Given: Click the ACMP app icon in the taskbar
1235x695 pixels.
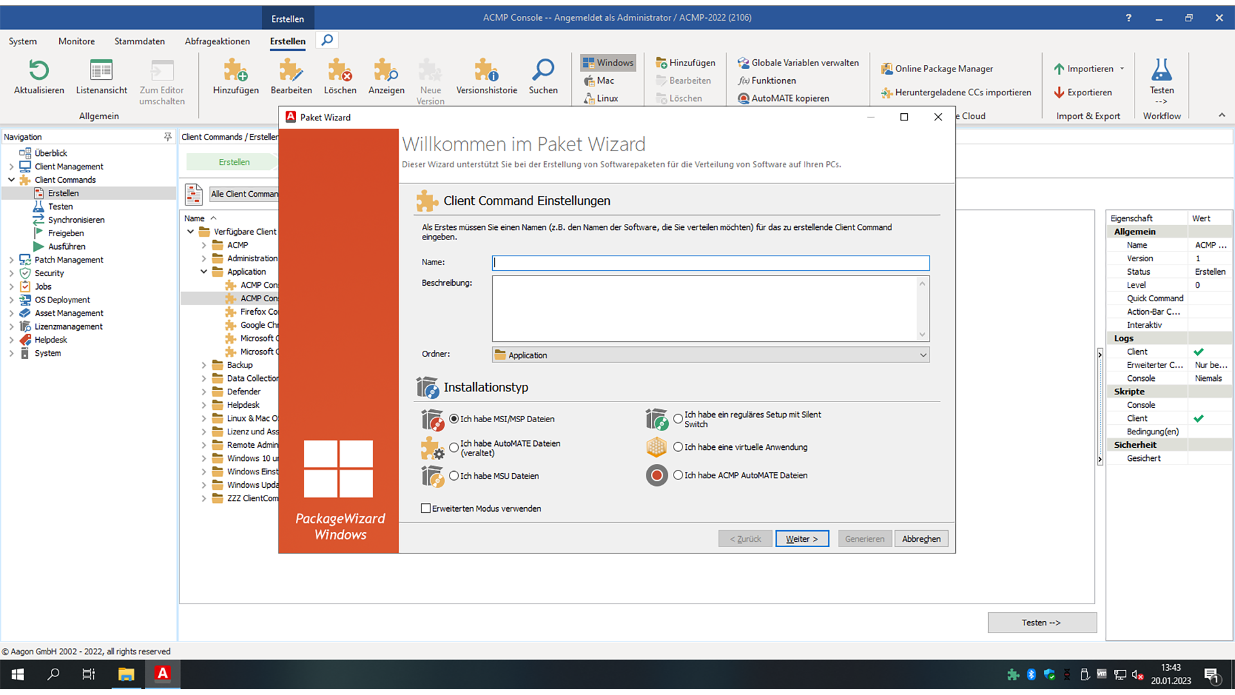Looking at the screenshot, I should coord(163,674).
